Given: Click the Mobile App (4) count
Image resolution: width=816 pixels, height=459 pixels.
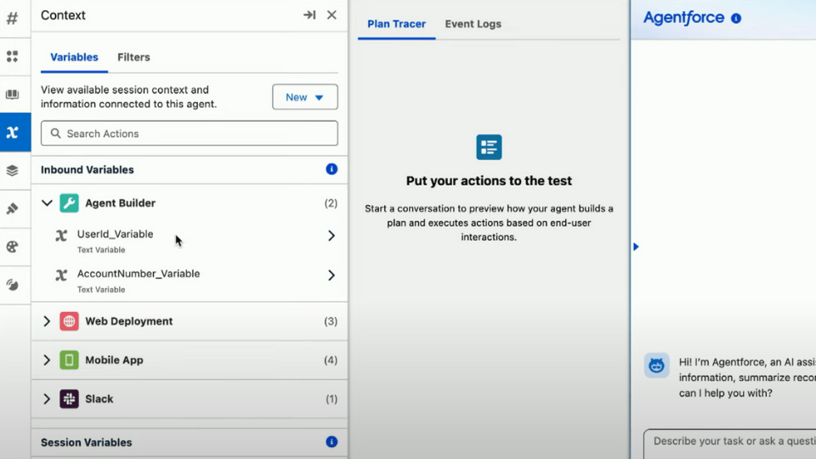Looking at the screenshot, I should click(x=331, y=360).
